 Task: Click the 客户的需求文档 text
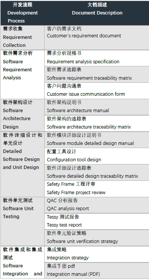coord(64,29)
